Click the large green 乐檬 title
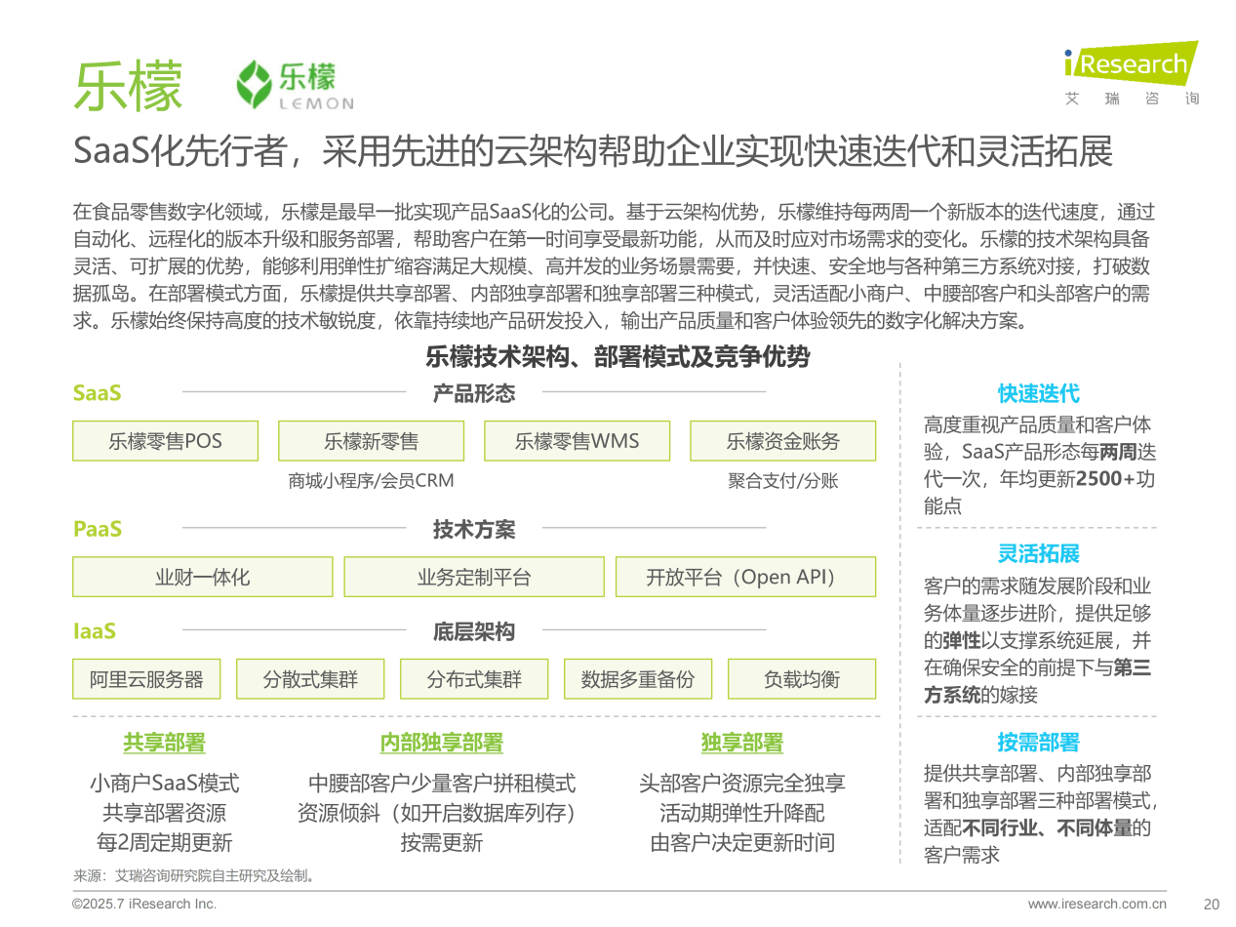Screen dimensions: 1236x927 pyautogui.click(x=128, y=87)
